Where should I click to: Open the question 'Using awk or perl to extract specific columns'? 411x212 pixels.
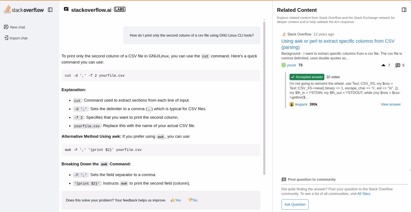(338, 41)
